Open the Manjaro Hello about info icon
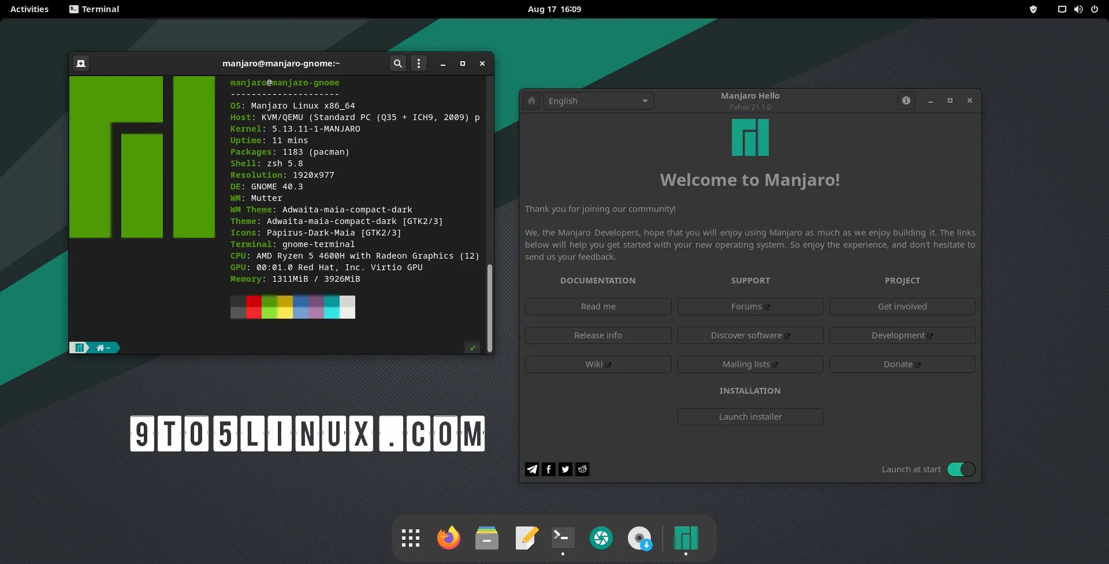This screenshot has height=564, width=1109. pos(906,101)
